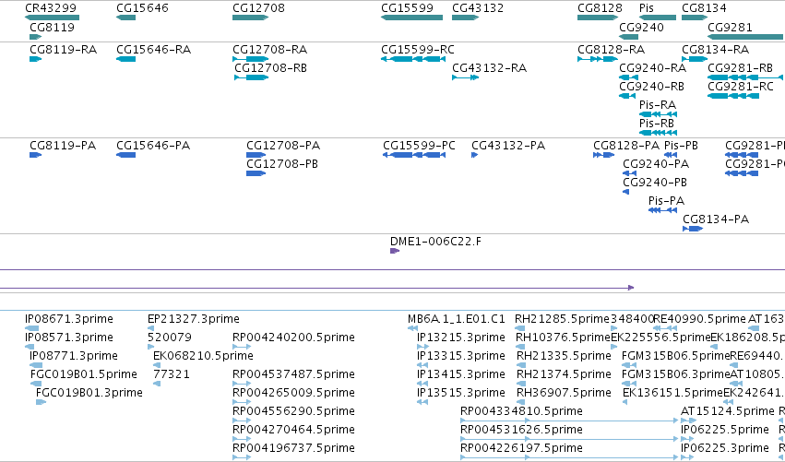Click the CR43299 gene label
The width and height of the screenshot is (785, 462).
[x=51, y=8]
